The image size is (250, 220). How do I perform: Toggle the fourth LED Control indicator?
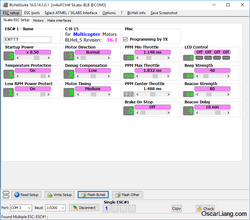tap(226, 58)
